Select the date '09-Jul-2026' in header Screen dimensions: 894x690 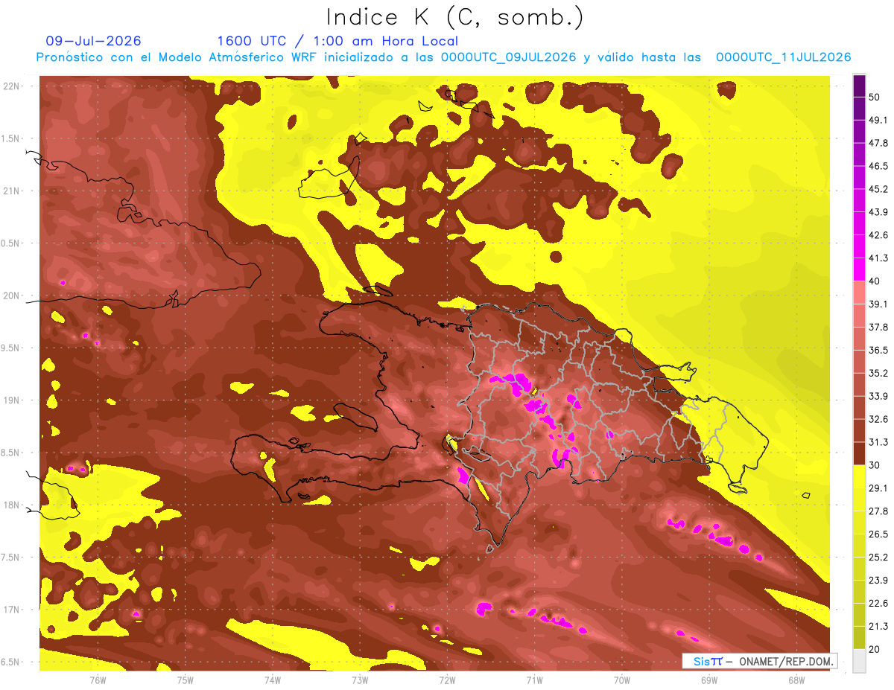tap(93, 41)
